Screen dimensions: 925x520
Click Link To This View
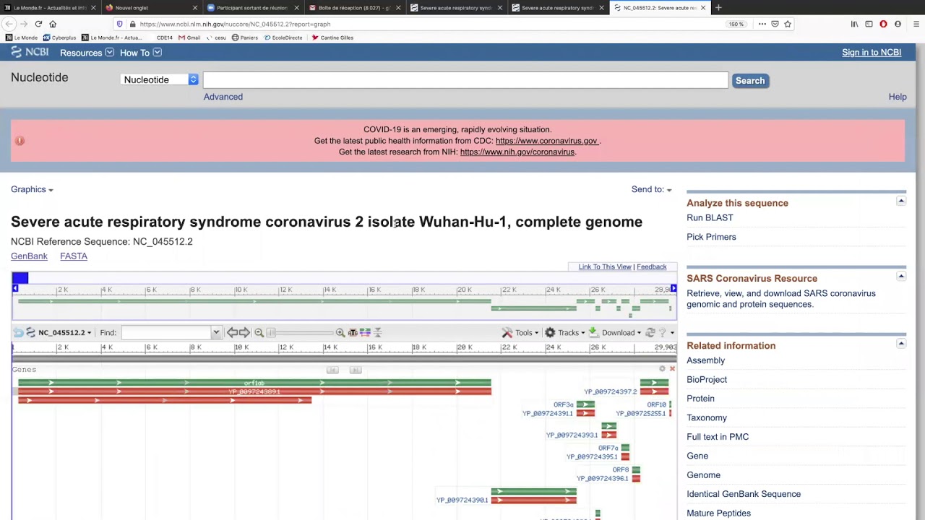point(605,266)
